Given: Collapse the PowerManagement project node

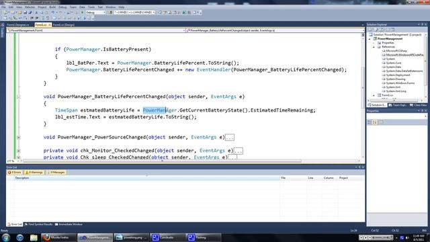Looking at the screenshot, I should coord(370,39).
